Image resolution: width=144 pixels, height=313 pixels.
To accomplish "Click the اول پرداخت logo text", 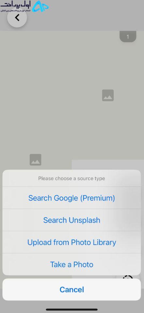I will coord(16,4).
